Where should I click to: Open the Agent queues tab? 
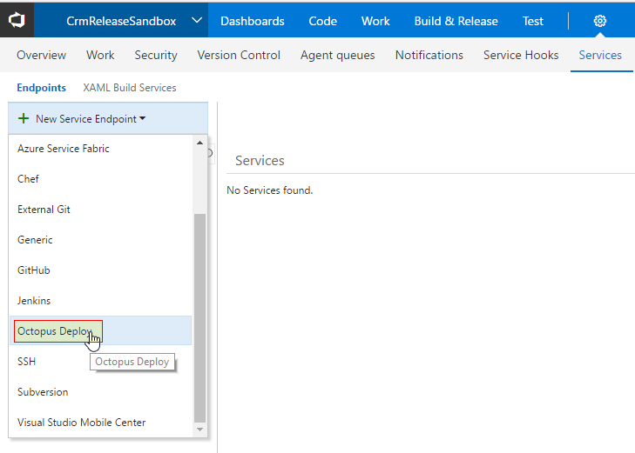pyautogui.click(x=337, y=55)
